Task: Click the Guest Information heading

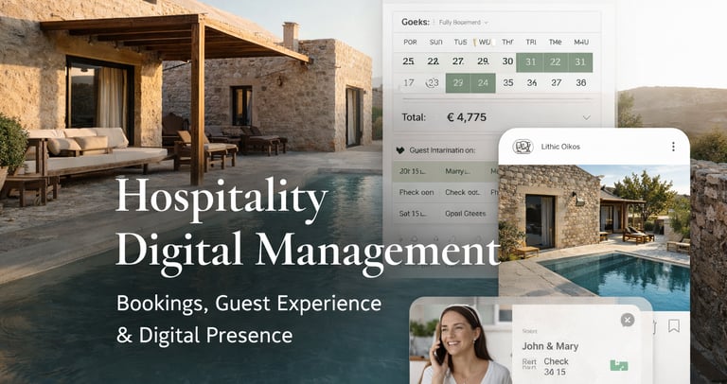Action: 443,150
